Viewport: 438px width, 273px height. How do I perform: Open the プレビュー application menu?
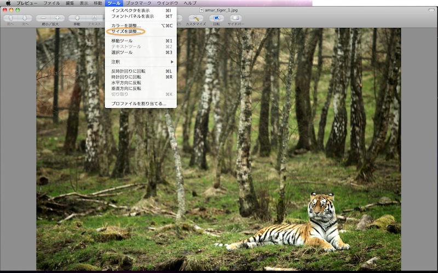tap(26, 3)
